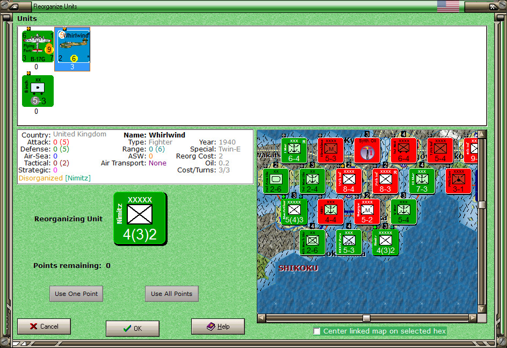
Task: Click the green I Mar 6-4 counter on map
Action: pyautogui.click(x=294, y=150)
